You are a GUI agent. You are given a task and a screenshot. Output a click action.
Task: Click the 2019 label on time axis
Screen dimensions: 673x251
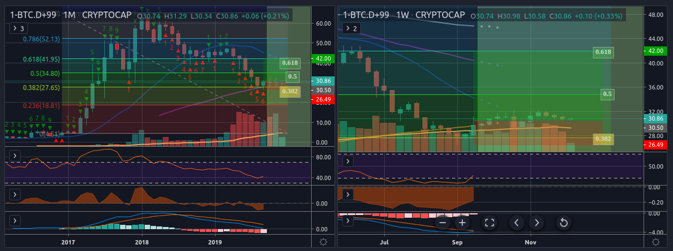[x=215, y=242]
